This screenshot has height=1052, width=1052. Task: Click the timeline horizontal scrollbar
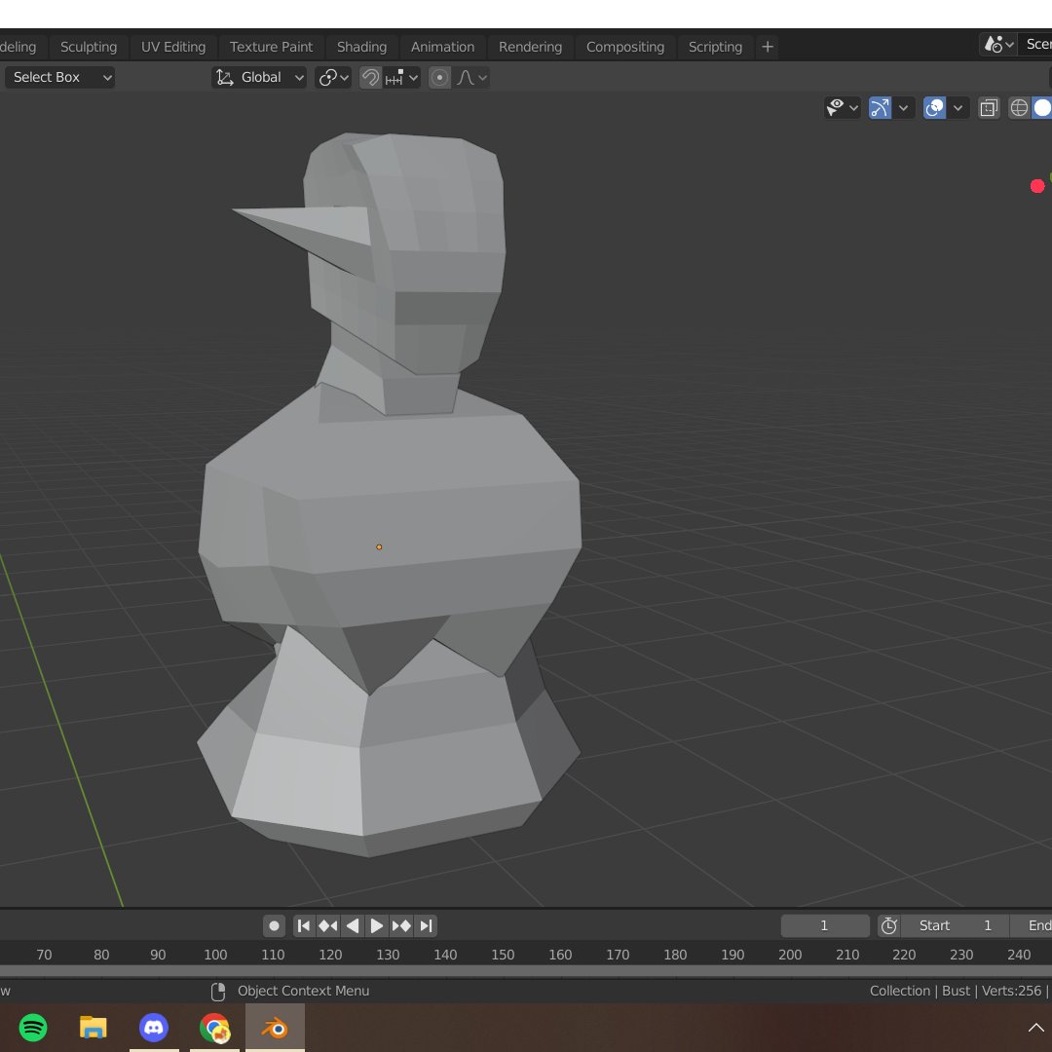click(526, 971)
